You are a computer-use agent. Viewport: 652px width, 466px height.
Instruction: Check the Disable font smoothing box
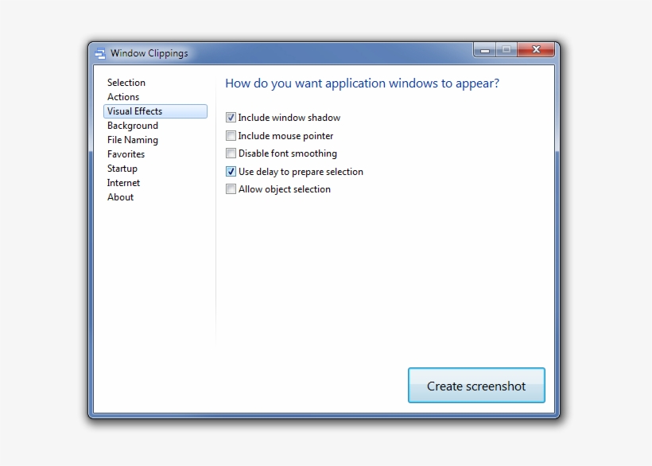(231, 153)
